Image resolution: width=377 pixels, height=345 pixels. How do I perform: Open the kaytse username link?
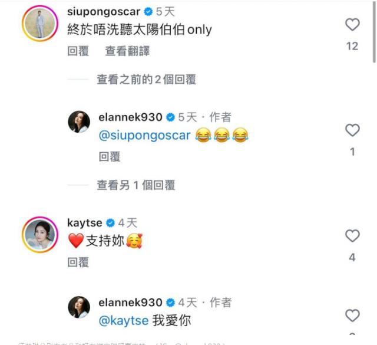point(85,223)
